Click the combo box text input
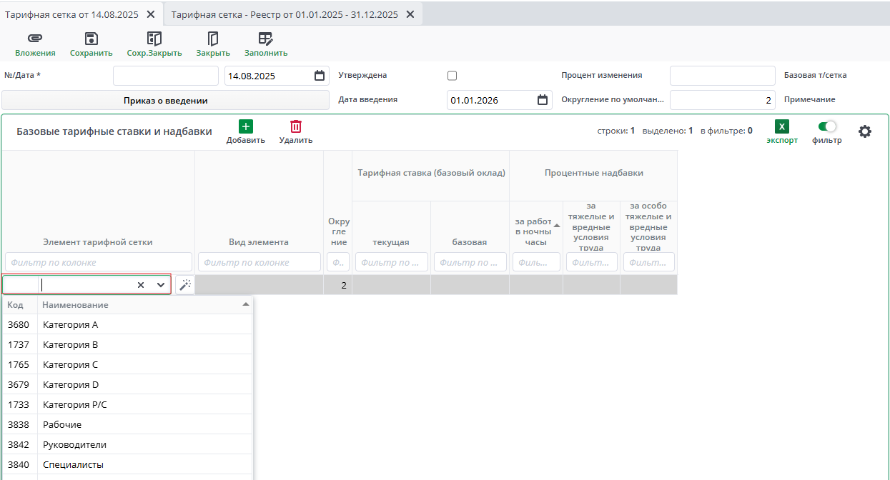 [86, 285]
